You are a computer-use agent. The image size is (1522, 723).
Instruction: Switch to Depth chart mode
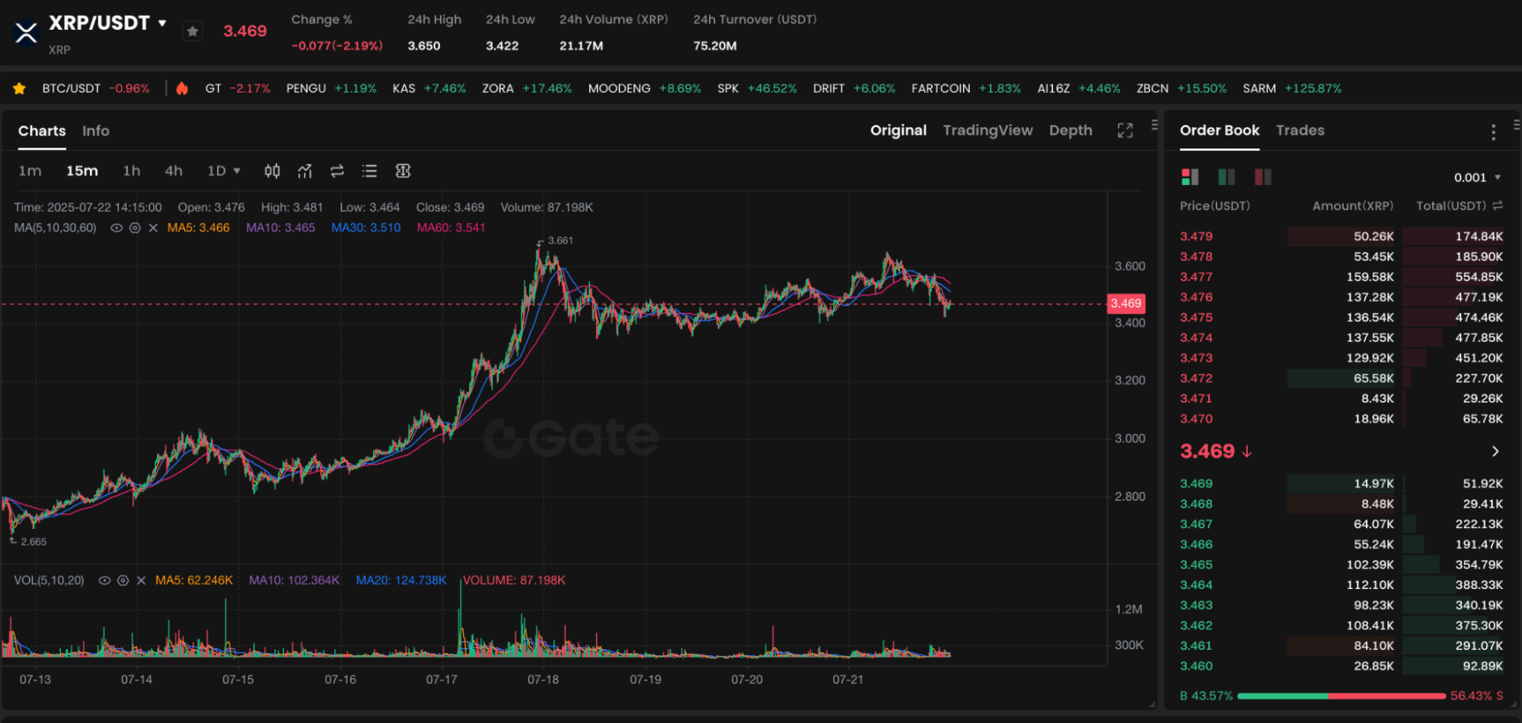click(x=1071, y=130)
